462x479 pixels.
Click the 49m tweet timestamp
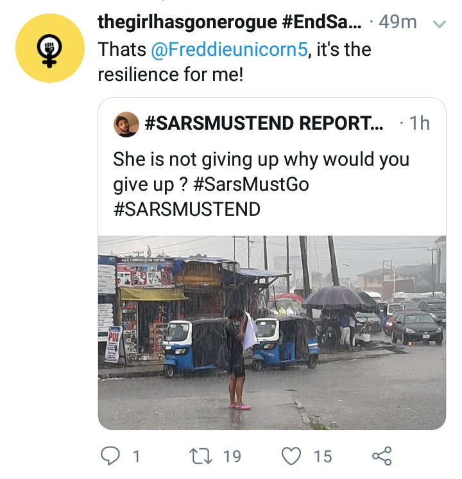click(x=398, y=22)
